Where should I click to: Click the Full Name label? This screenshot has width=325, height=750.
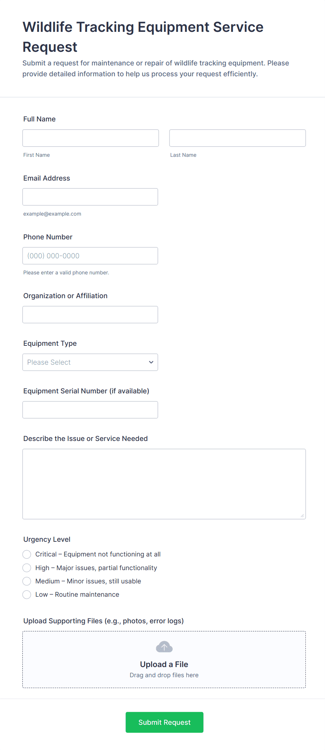(39, 119)
